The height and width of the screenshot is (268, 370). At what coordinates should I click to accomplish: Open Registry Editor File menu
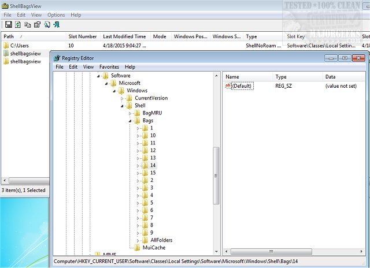click(x=60, y=67)
